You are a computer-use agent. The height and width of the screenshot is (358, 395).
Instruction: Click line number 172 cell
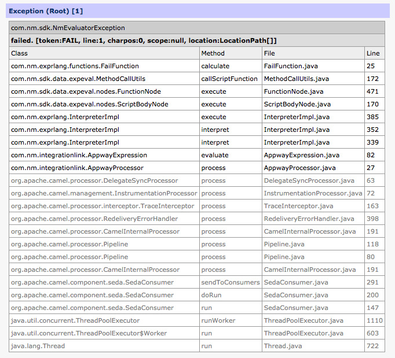coord(375,79)
